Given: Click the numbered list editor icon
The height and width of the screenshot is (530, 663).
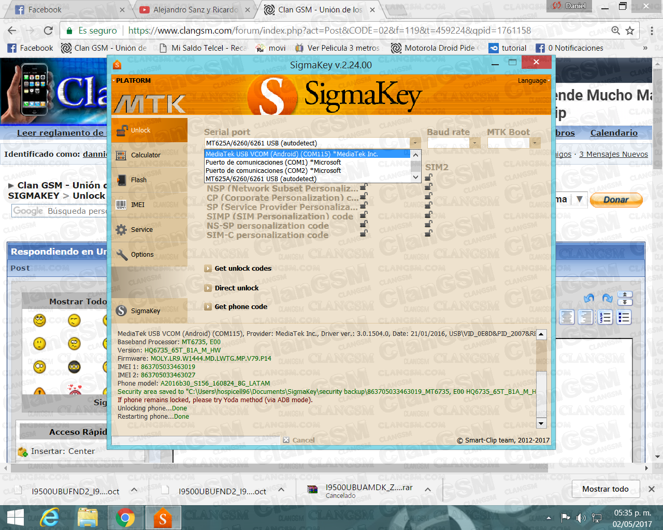Looking at the screenshot, I should click(605, 317).
